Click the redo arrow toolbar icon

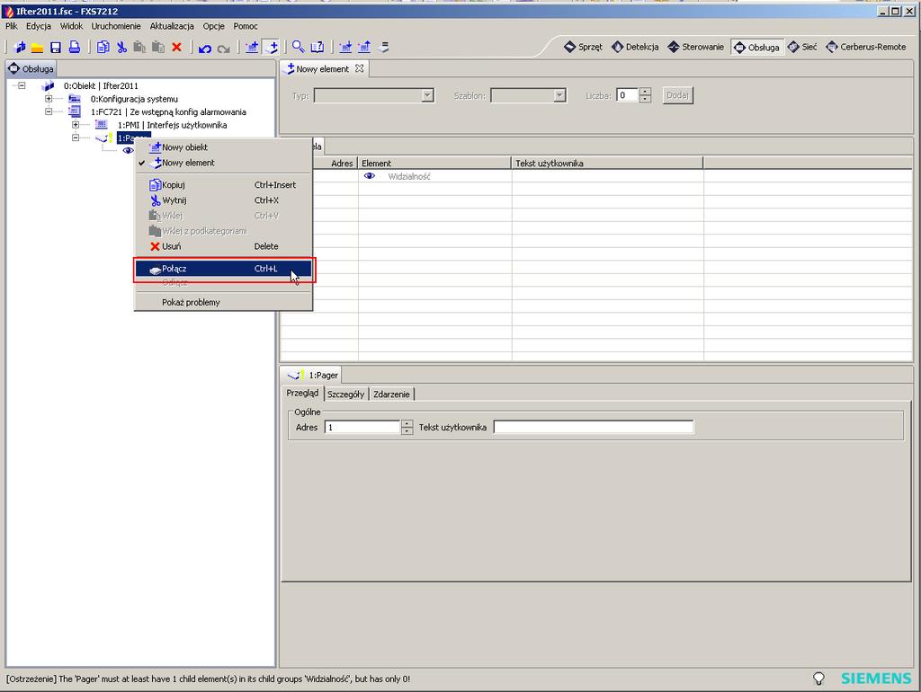pyautogui.click(x=223, y=49)
